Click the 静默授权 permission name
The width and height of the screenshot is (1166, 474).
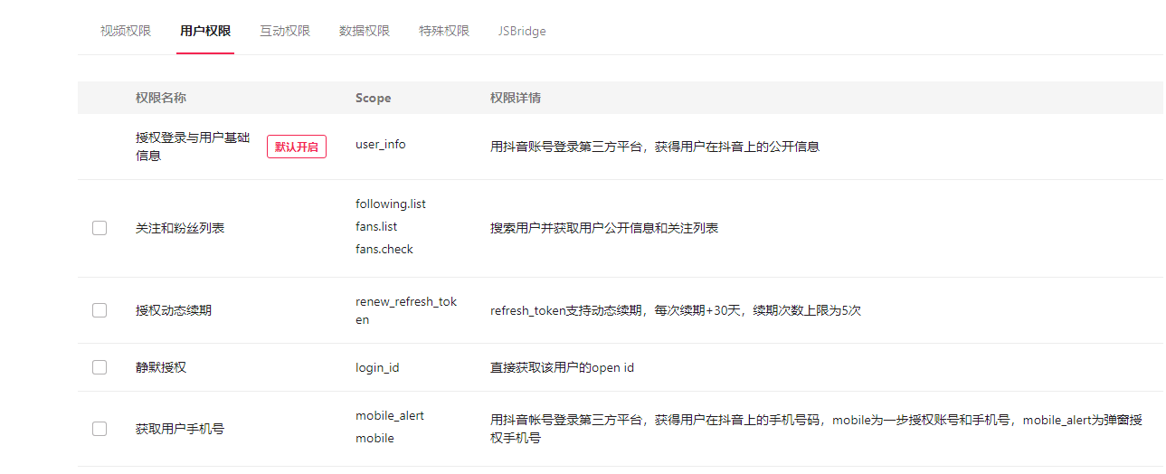(161, 367)
